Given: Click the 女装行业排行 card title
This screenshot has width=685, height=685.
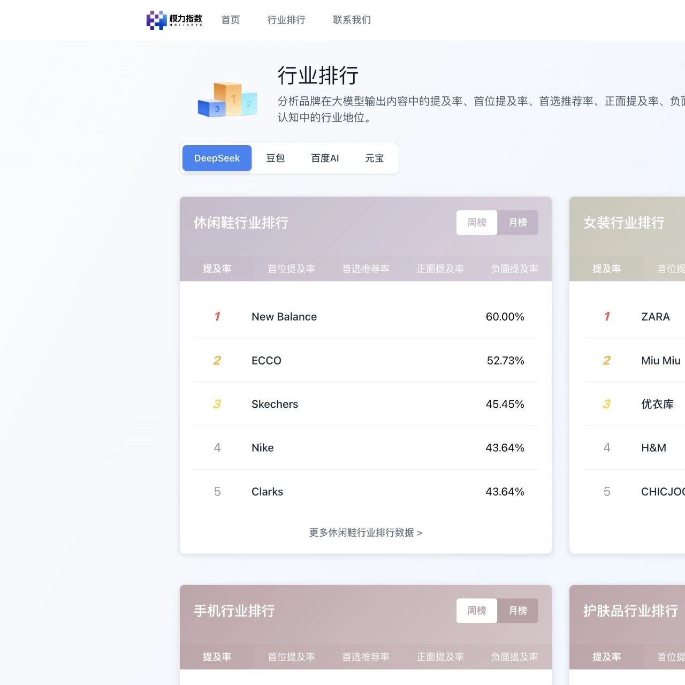Looking at the screenshot, I should click(624, 222).
